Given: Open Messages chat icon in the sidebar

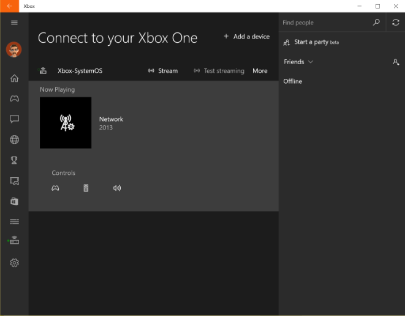Looking at the screenshot, I should [x=14, y=119].
